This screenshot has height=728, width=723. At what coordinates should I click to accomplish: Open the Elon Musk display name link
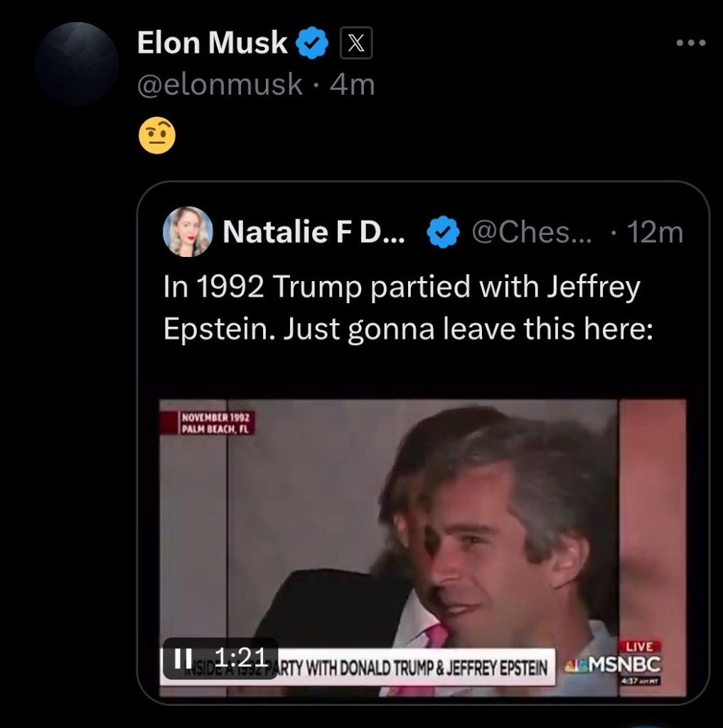click(212, 44)
